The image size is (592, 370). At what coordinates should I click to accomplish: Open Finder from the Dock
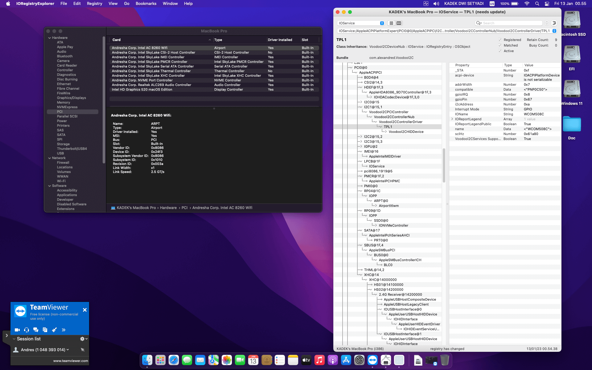pos(147,360)
